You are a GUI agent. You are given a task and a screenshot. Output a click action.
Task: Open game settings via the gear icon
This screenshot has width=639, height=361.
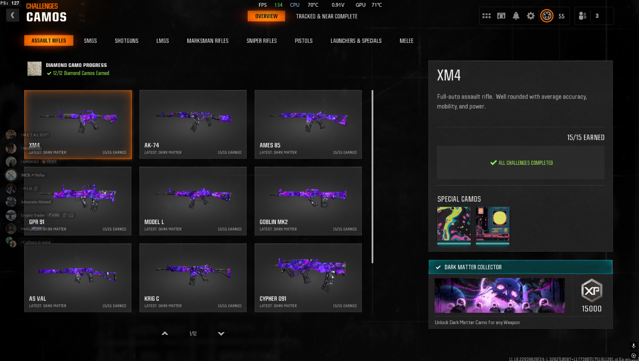pos(531,15)
